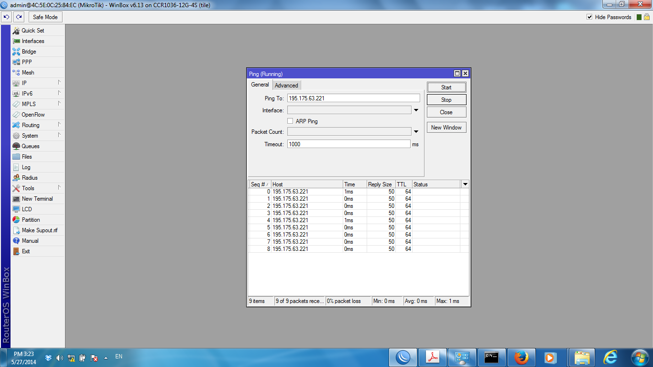Switch to the Advanced tab
This screenshot has width=653, height=367.
click(x=286, y=86)
